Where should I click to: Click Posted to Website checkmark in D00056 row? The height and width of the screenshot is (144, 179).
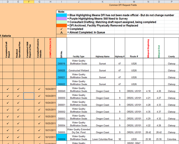point(39,137)
